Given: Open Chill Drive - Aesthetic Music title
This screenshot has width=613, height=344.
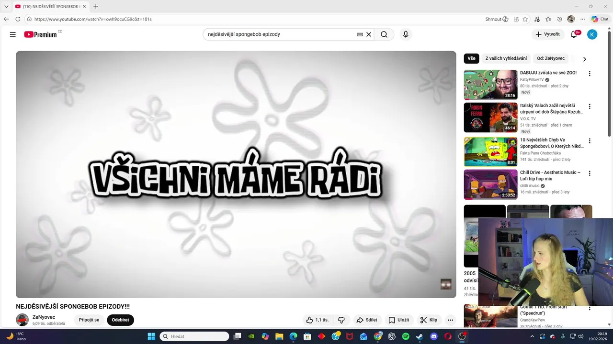Looking at the screenshot, I should tap(550, 175).
